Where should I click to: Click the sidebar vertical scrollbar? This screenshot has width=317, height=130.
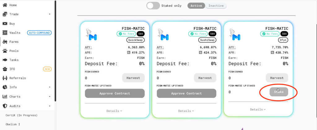55,50
